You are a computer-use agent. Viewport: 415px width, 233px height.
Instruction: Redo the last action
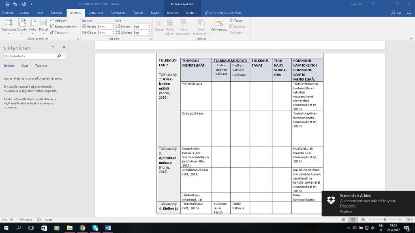(x=24, y=4)
